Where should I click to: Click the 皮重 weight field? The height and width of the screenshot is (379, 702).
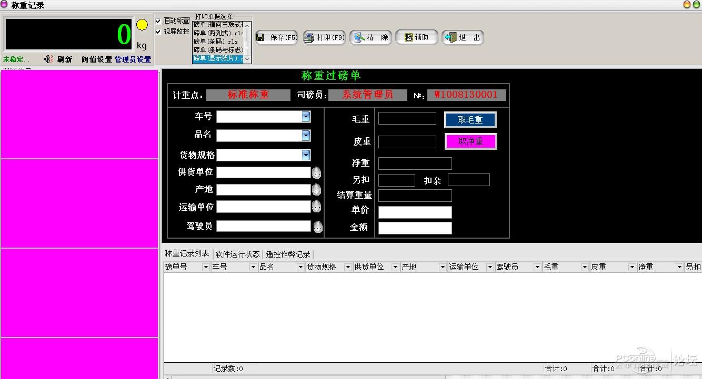[x=407, y=142]
